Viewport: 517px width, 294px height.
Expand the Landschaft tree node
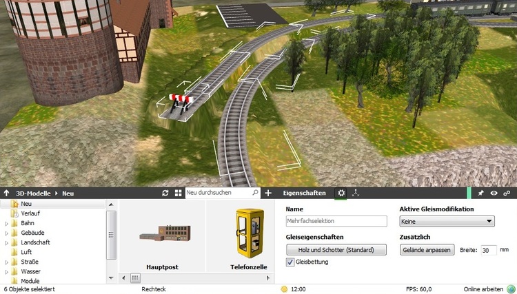(6, 243)
